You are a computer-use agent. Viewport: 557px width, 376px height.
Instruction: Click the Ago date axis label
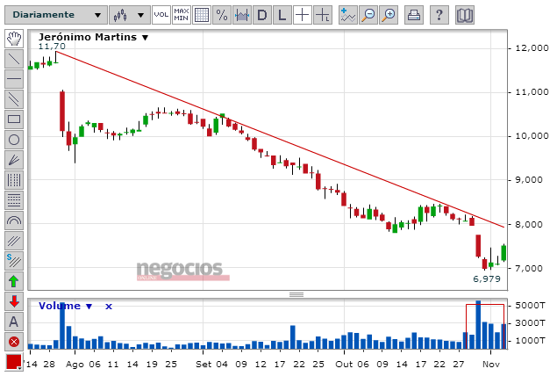[x=75, y=365]
